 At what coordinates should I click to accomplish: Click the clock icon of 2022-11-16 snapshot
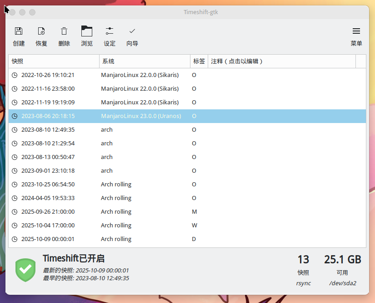(x=15, y=89)
